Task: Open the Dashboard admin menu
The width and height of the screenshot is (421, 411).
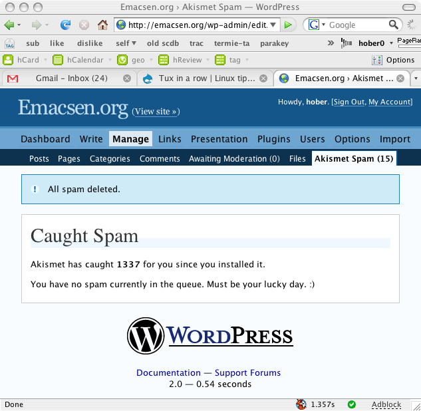Action: click(x=45, y=139)
